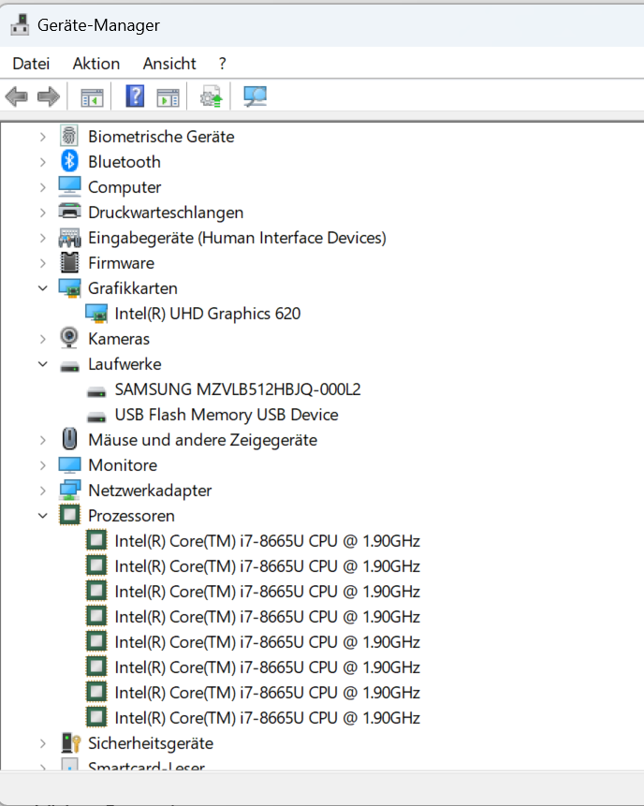Select the Monitore label
This screenshot has height=806, width=644.
[x=123, y=465]
